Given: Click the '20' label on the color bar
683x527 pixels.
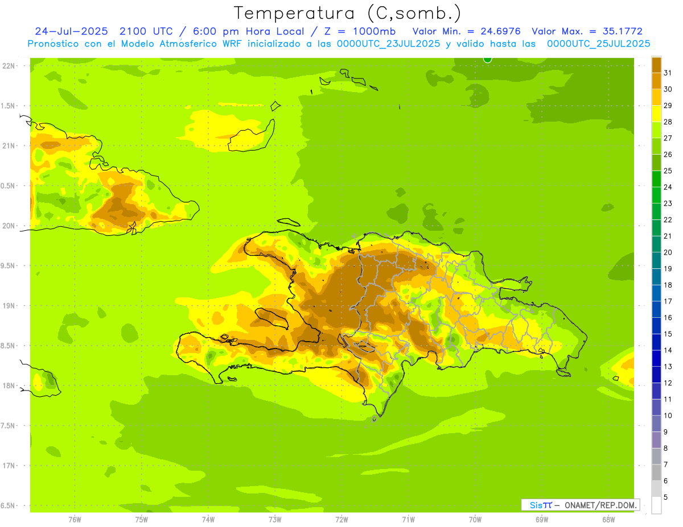Looking at the screenshot, I should (x=668, y=252).
